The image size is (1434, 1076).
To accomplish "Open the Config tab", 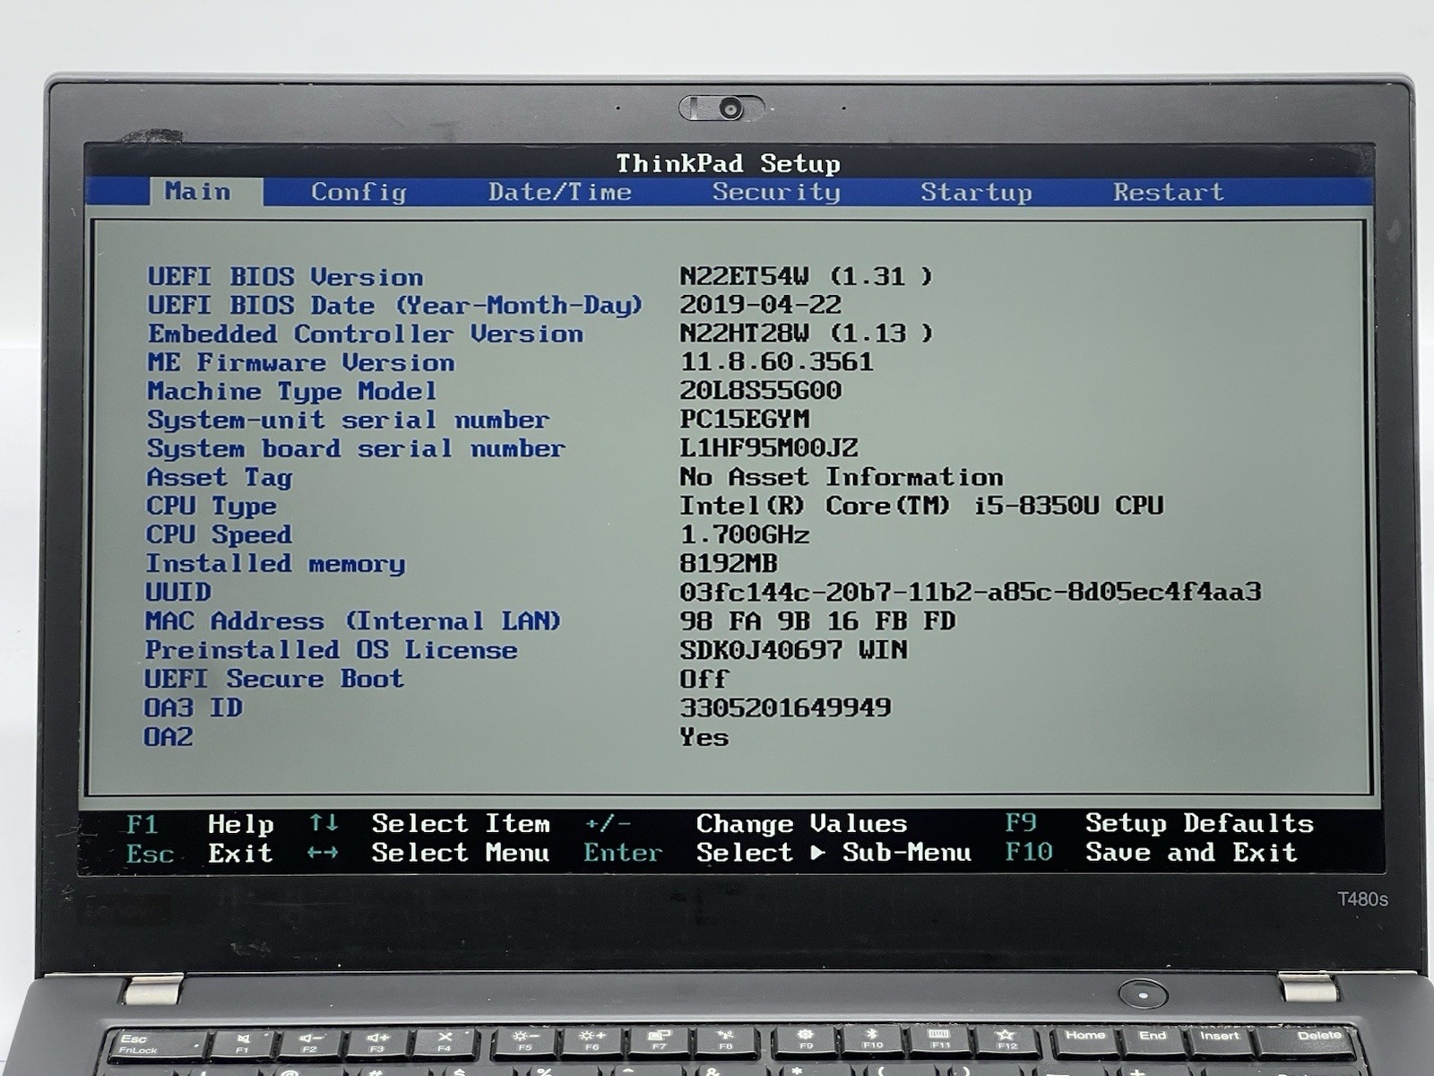I will tap(358, 193).
